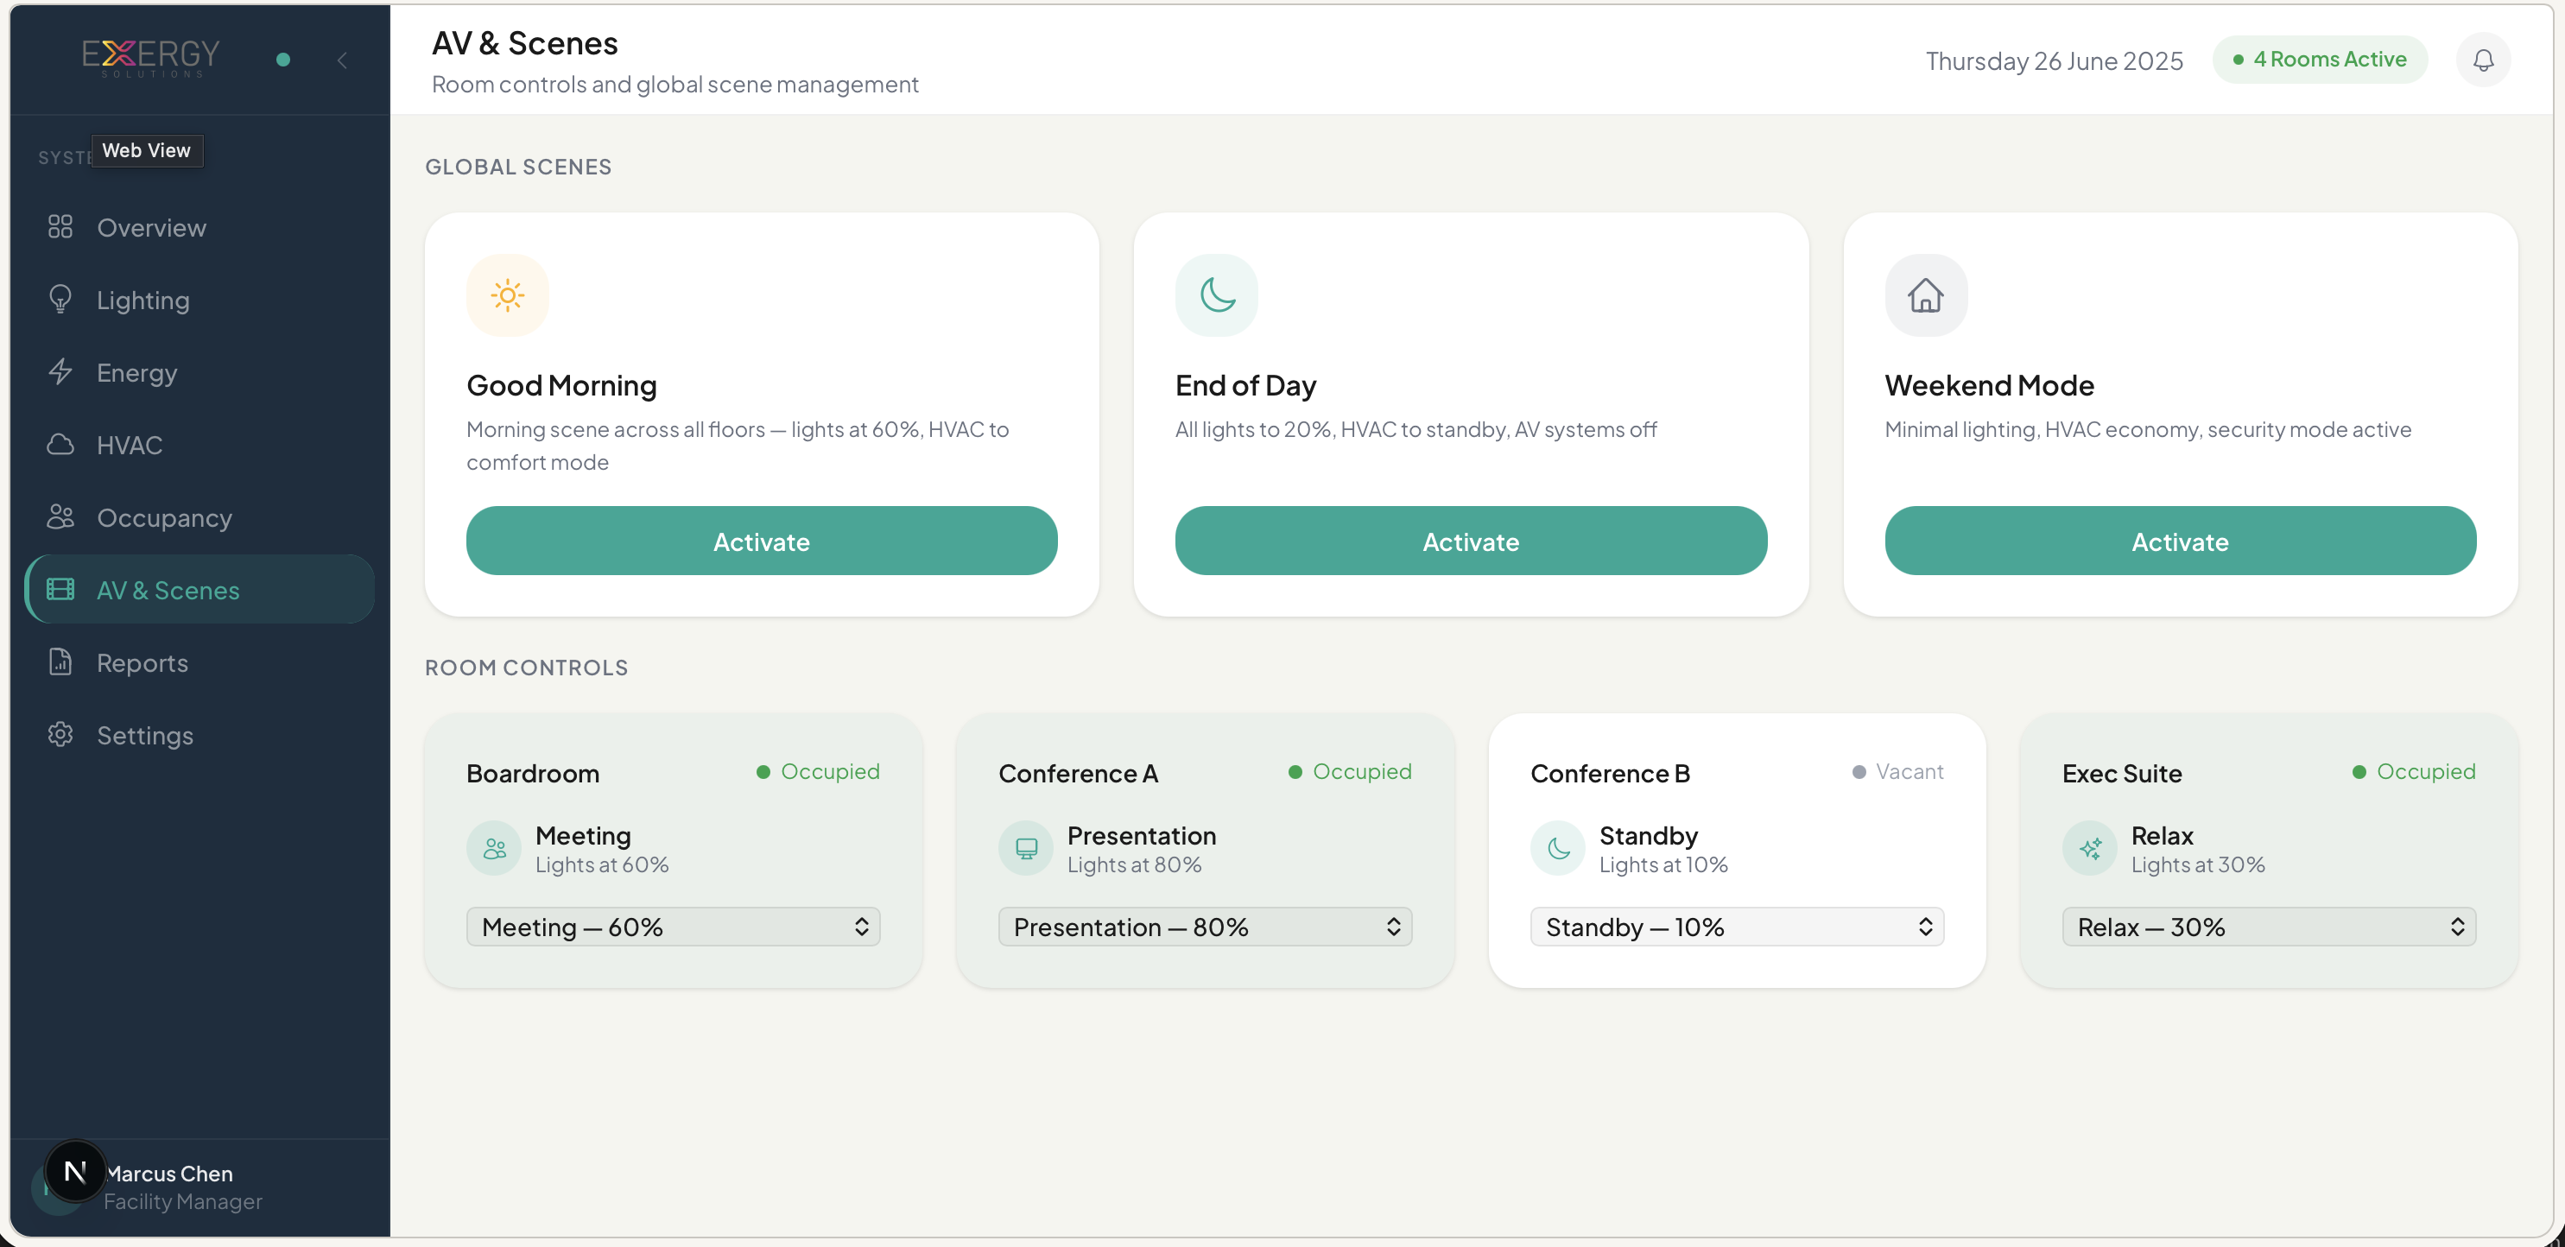The height and width of the screenshot is (1247, 2565).
Task: Open the Exec Suite Relax dropdown
Action: 2270,927
